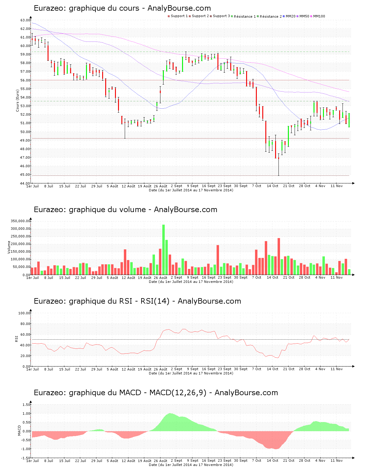Click the 'graphique du cours' chart title

pos(122,8)
